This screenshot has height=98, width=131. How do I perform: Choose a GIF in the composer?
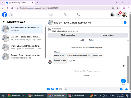click(61, 89)
